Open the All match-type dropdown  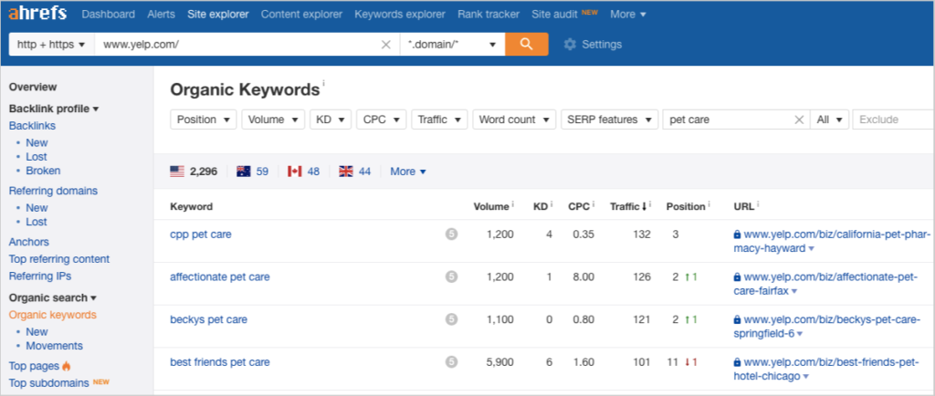[829, 120]
